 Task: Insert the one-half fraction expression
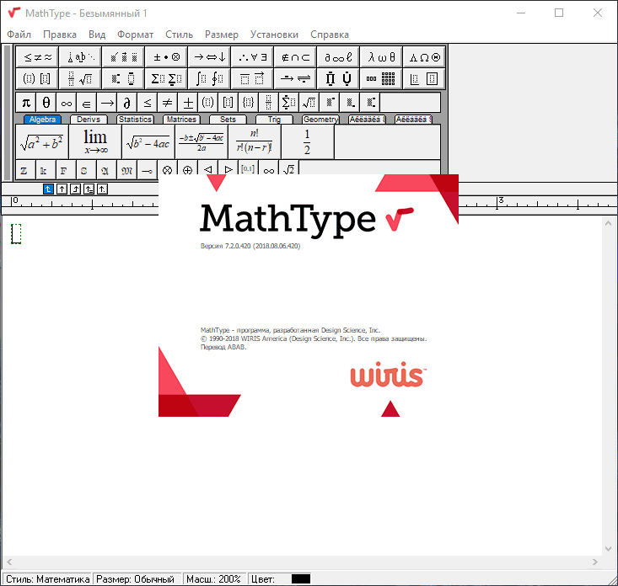coord(307,141)
